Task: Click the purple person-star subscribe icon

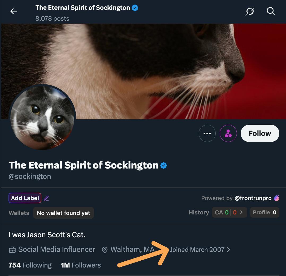Action: pyautogui.click(x=228, y=133)
